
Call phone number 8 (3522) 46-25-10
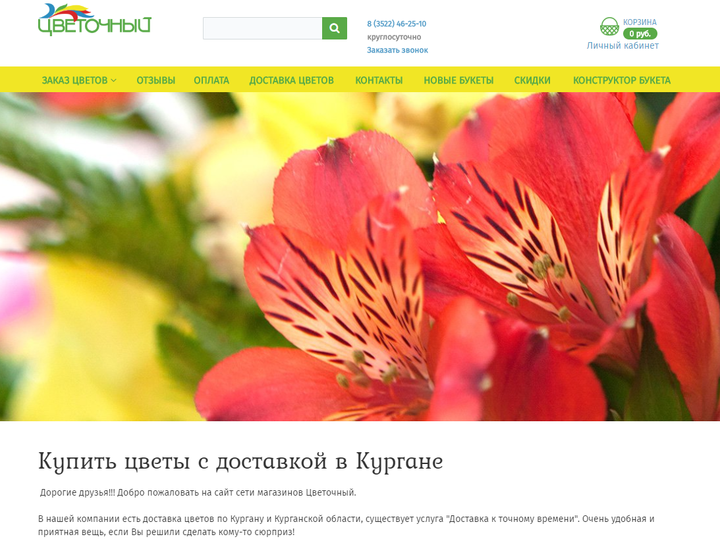tap(397, 24)
